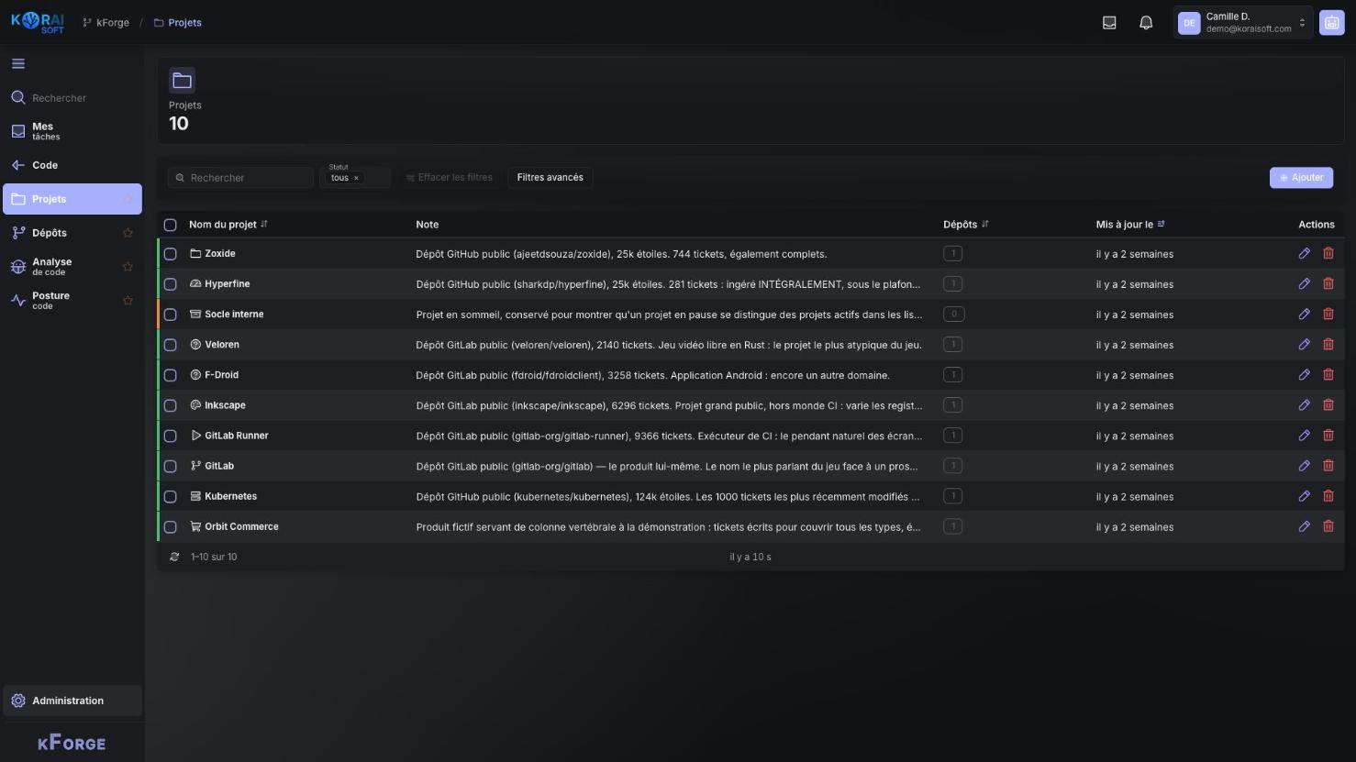Delete the GitLab Runner project
The width and height of the screenshot is (1356, 762).
(x=1328, y=435)
